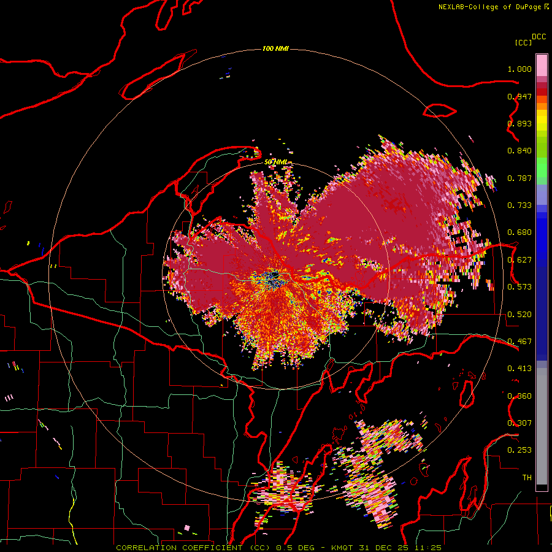Click the 0.360 color scale label
This screenshot has height=552, width=552.
click(519, 396)
